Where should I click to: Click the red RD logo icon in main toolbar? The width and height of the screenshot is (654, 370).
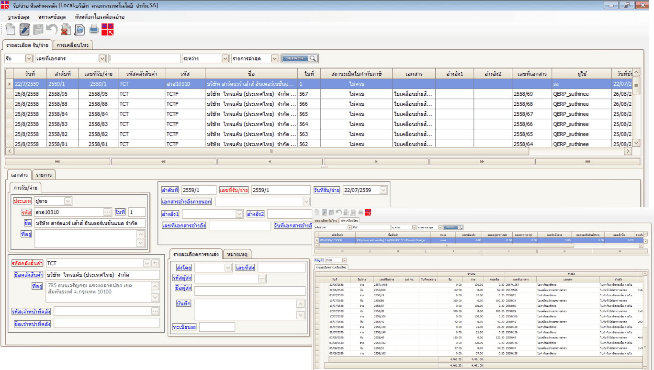pos(108,29)
